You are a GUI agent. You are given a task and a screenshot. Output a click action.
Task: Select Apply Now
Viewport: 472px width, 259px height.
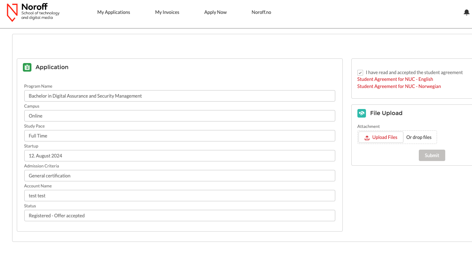(x=215, y=12)
